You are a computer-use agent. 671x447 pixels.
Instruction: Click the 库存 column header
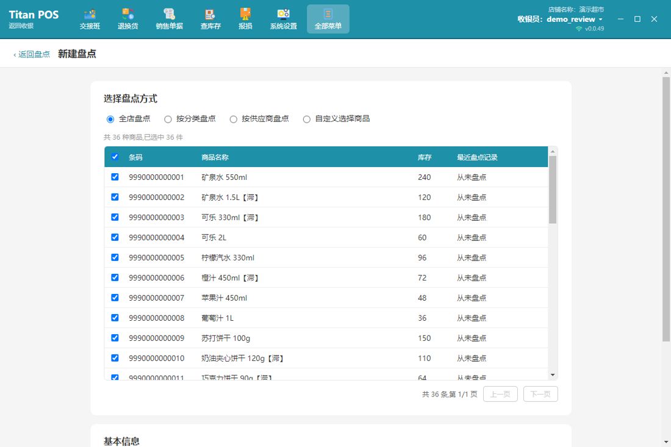coord(425,157)
